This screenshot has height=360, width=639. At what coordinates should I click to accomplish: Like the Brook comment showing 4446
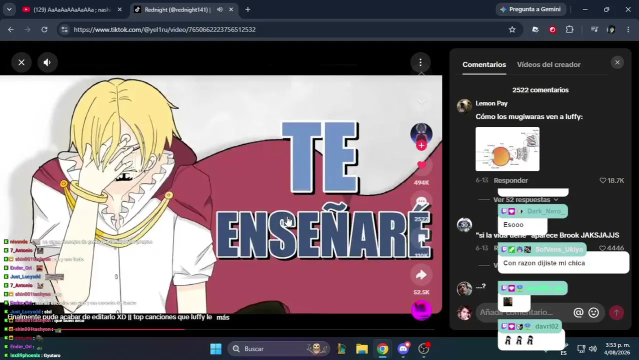[611, 248]
